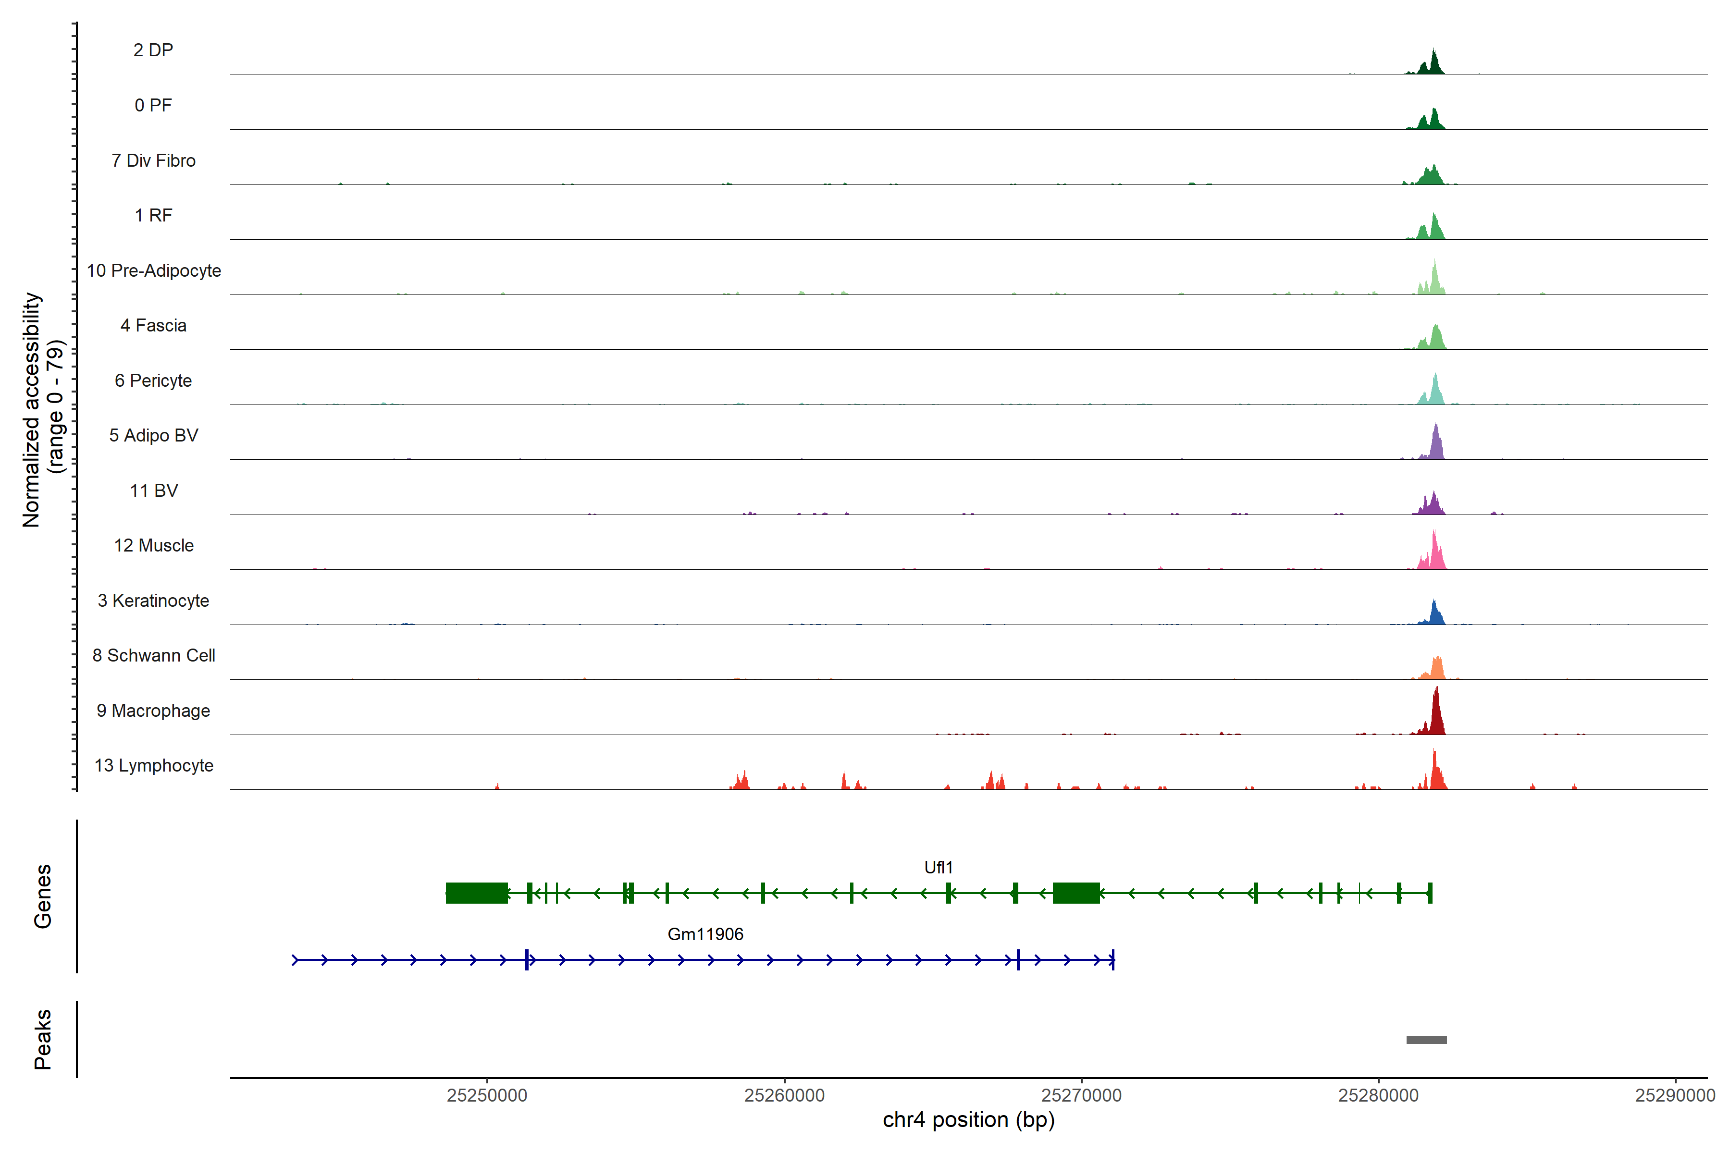Click the 2 DP track label
Viewport: 1730px width, 1153px height.
coord(153,50)
